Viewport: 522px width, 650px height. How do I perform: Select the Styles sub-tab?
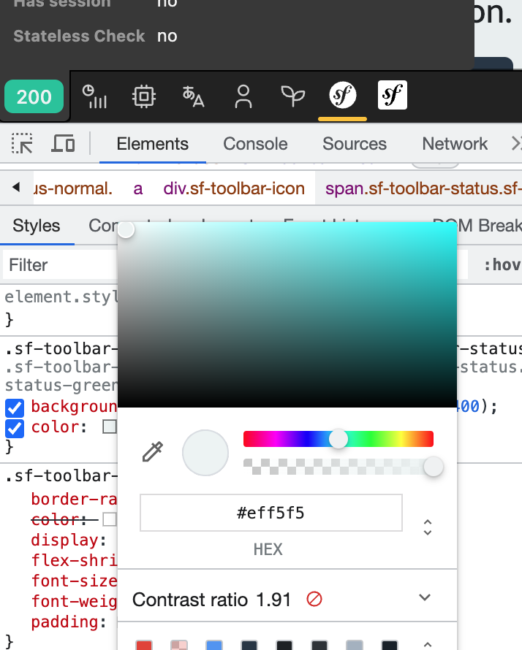37,226
